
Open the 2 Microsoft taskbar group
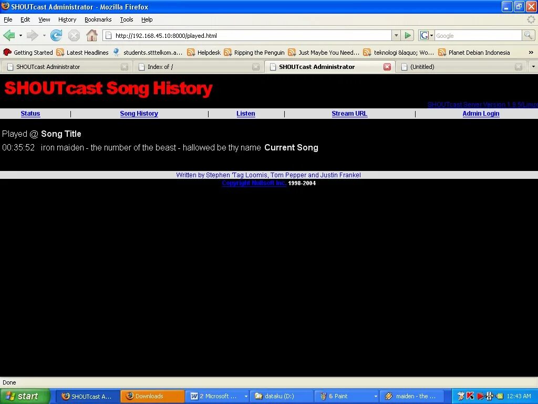tap(217, 397)
